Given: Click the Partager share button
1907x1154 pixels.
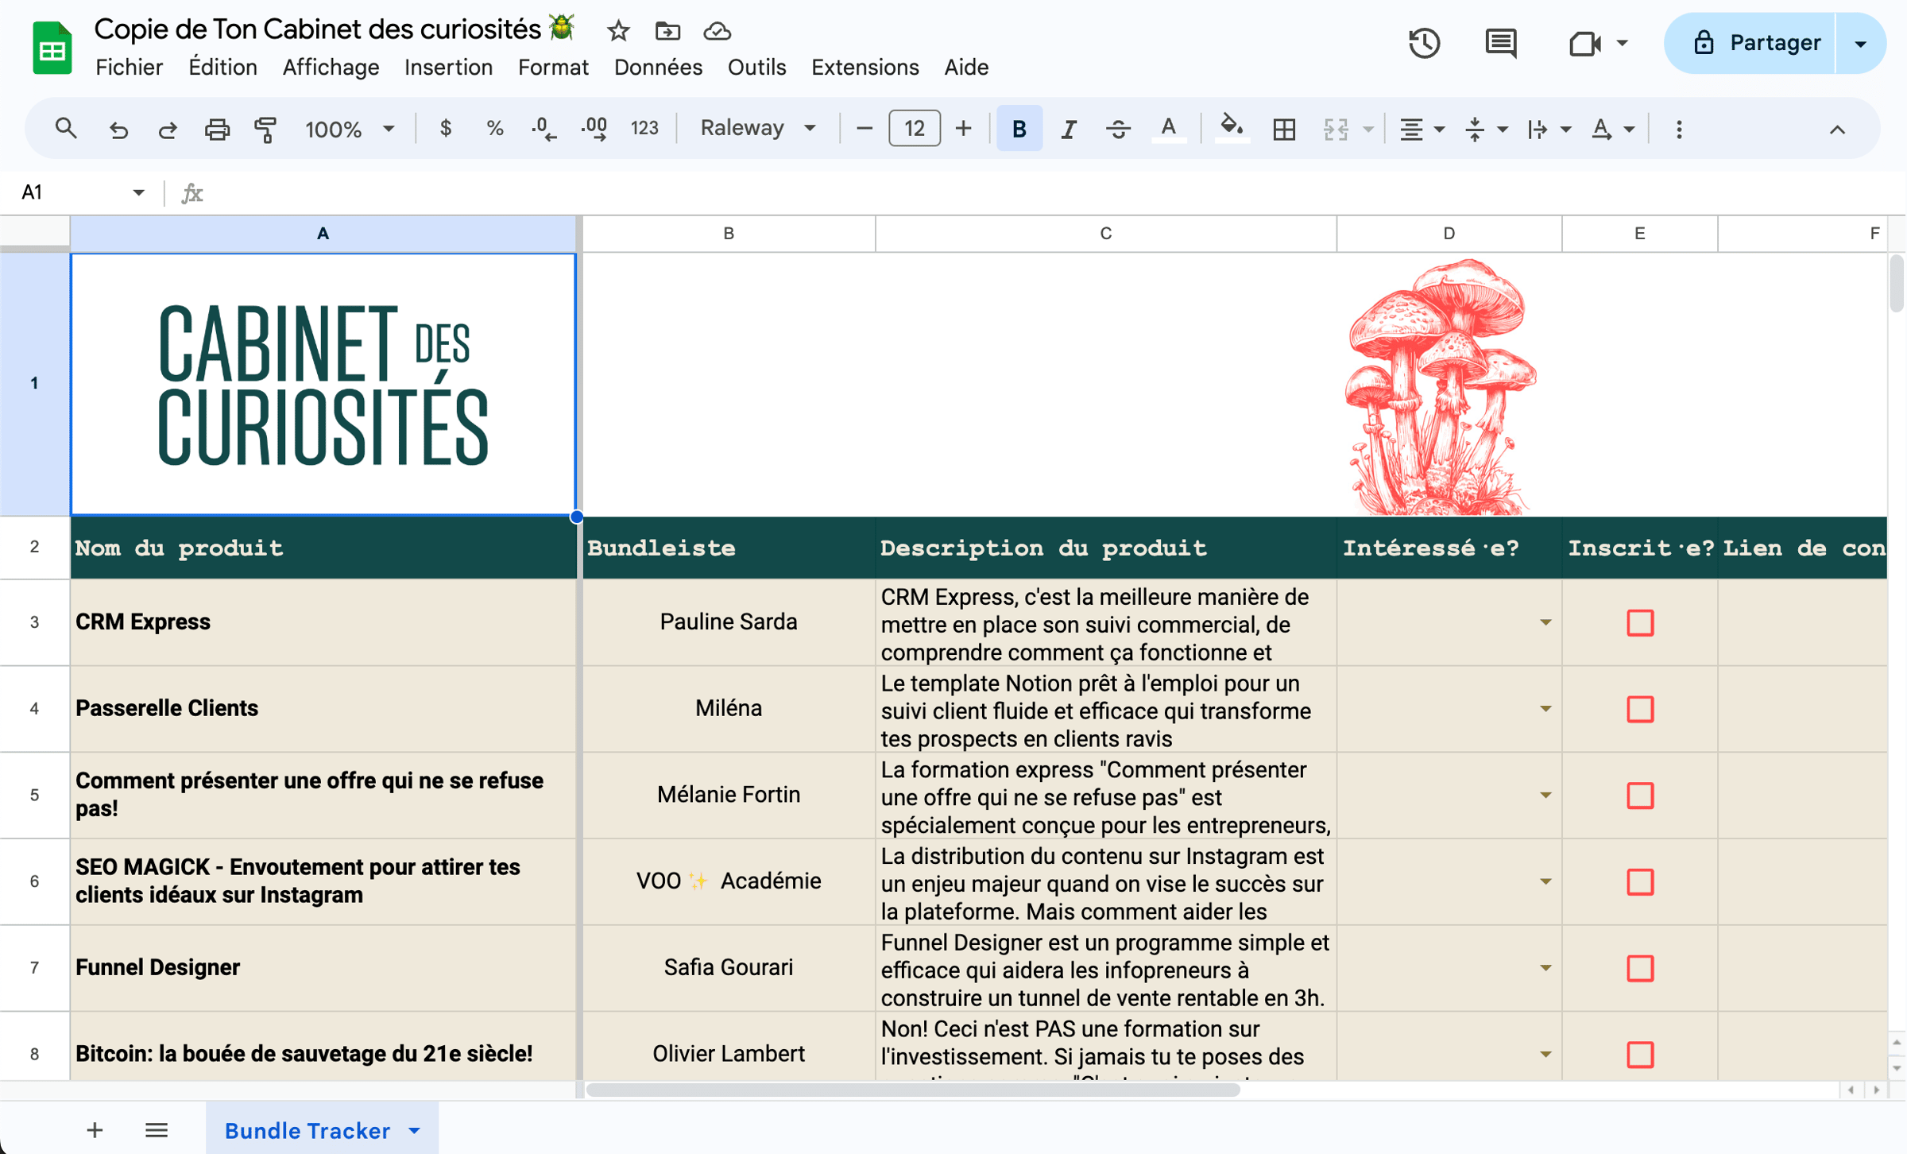Looking at the screenshot, I should pos(1750,44).
